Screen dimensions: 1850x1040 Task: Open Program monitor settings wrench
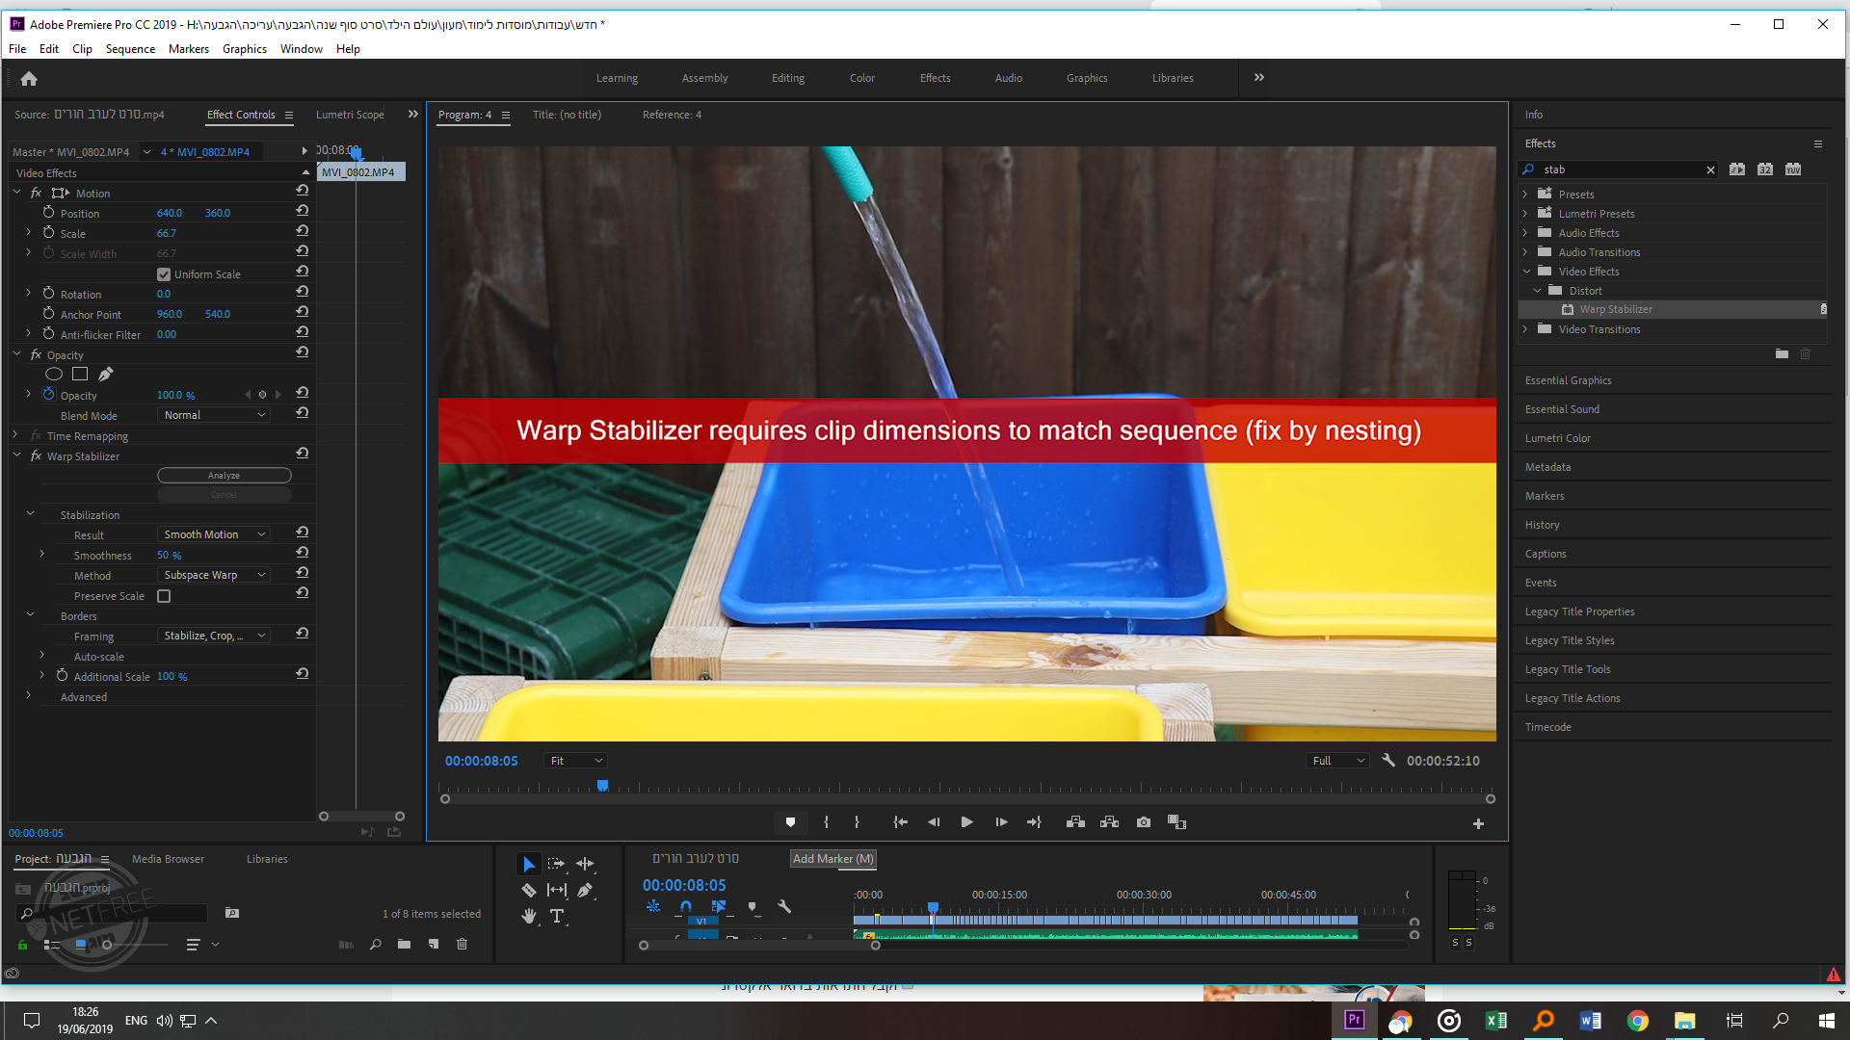click(1388, 760)
